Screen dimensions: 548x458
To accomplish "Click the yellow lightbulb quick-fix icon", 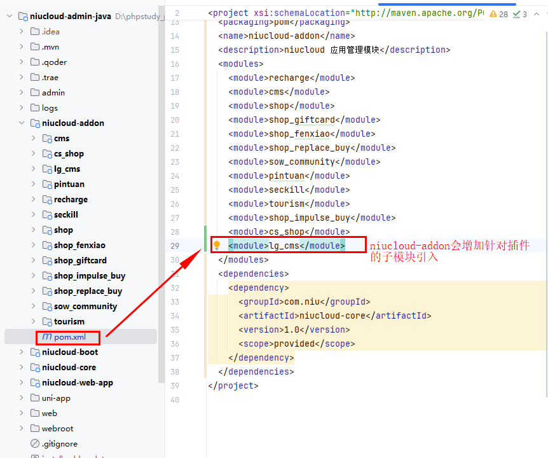I will pos(216,245).
